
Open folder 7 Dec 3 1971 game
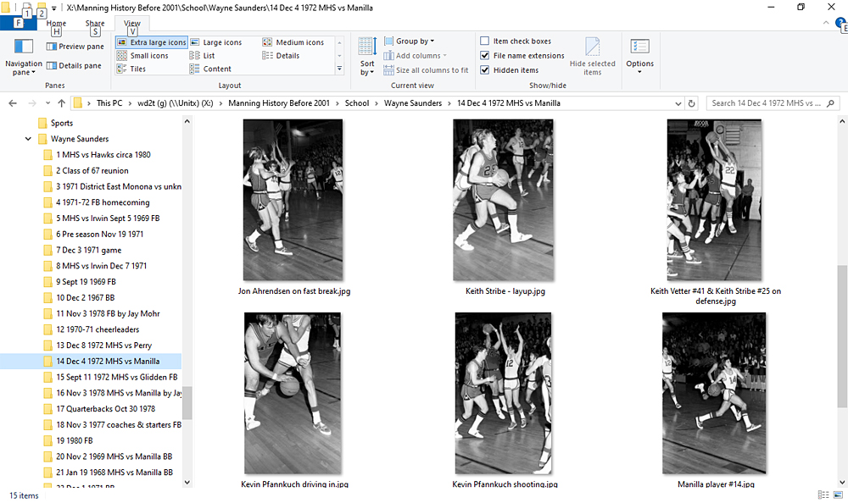[83, 250]
